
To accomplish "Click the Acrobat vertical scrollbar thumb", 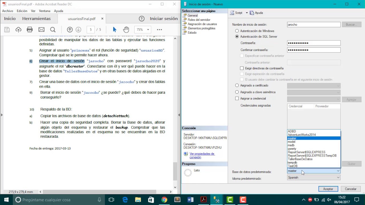I will point(175,171).
